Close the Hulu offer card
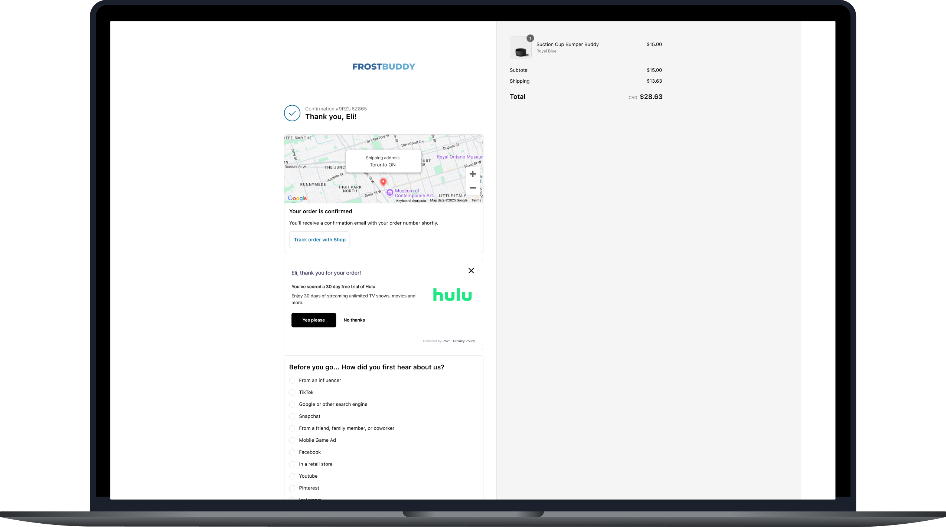Screen dimensions: 946x527 point(471,271)
